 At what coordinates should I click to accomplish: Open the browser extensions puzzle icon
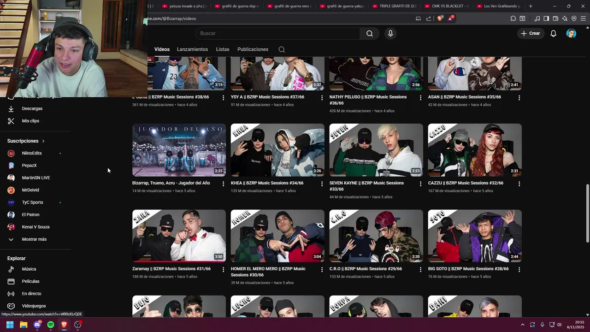pos(513,18)
